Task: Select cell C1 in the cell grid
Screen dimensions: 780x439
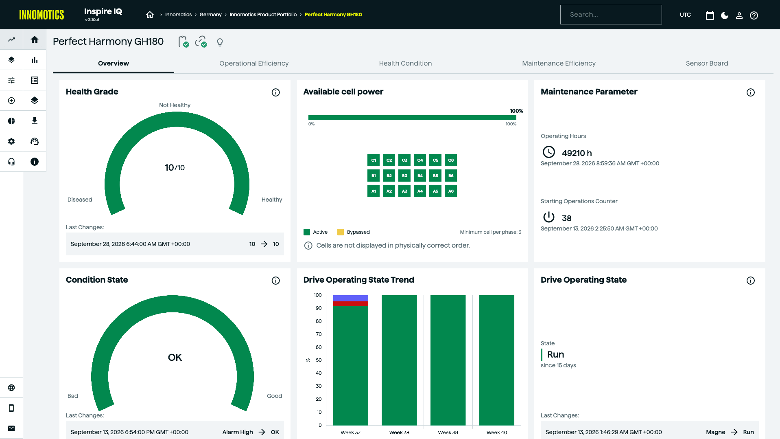Action: click(374, 160)
